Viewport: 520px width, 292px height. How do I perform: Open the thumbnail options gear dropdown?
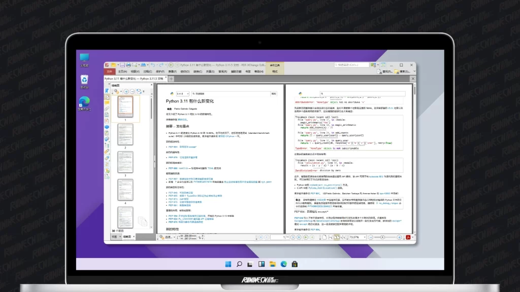(118, 91)
